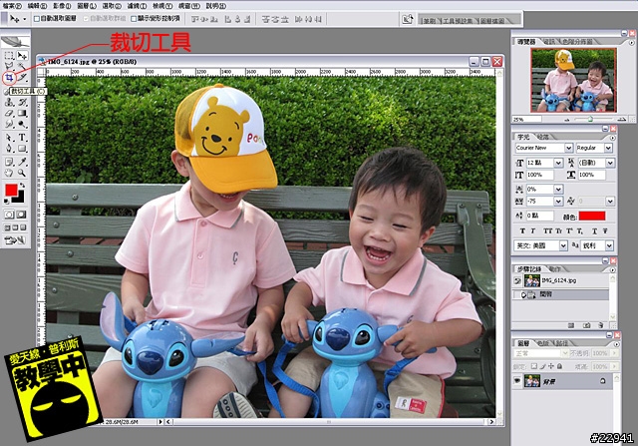Enable Show Bounding Box checkbox
This screenshot has width=638, height=446.
point(134,19)
